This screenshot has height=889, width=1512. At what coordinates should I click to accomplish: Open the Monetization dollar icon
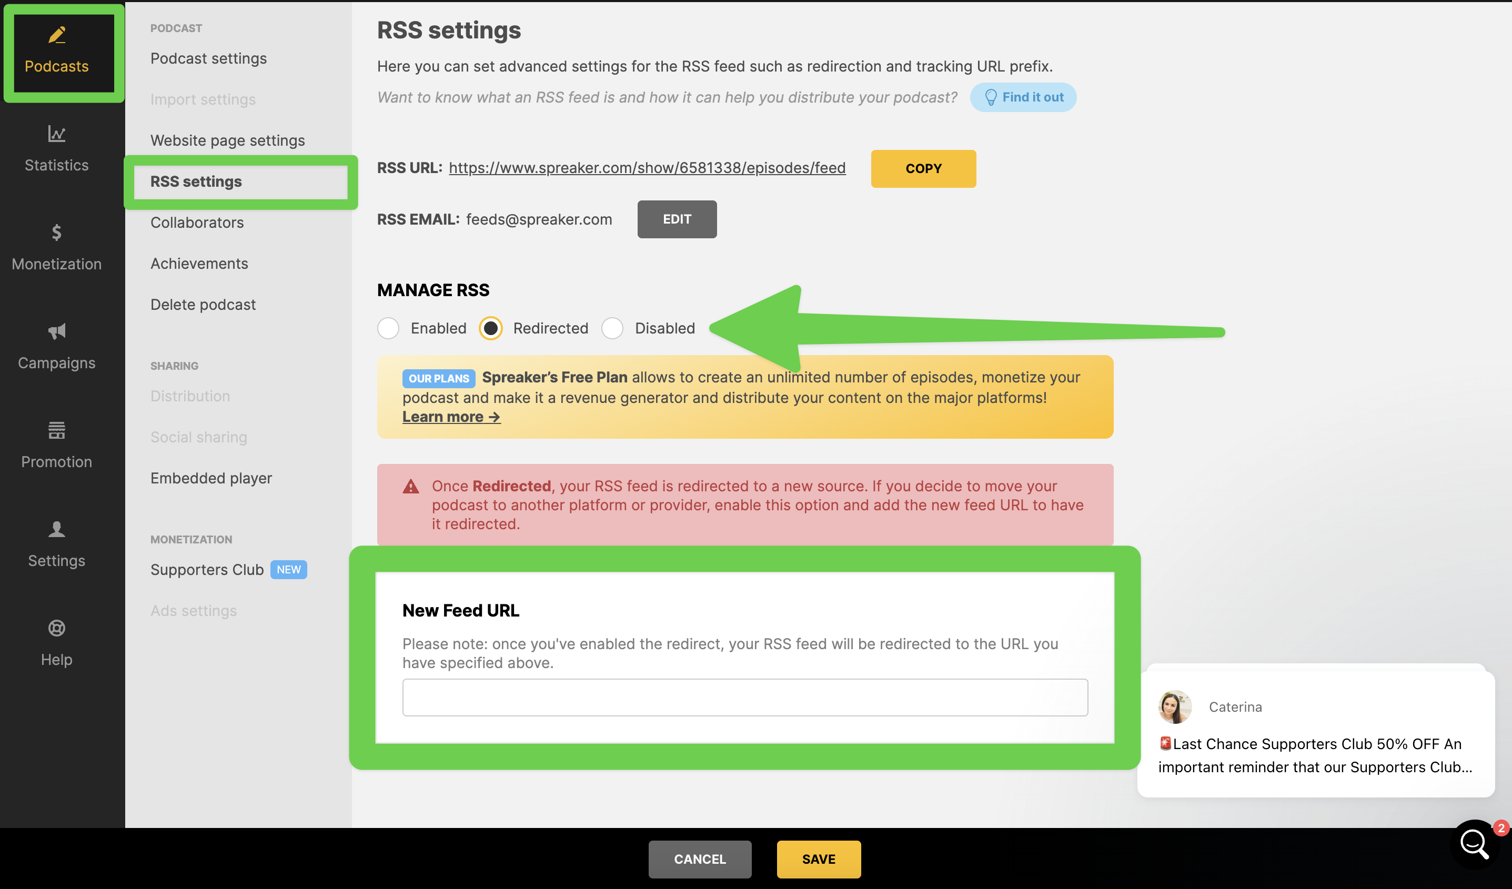[x=57, y=232]
